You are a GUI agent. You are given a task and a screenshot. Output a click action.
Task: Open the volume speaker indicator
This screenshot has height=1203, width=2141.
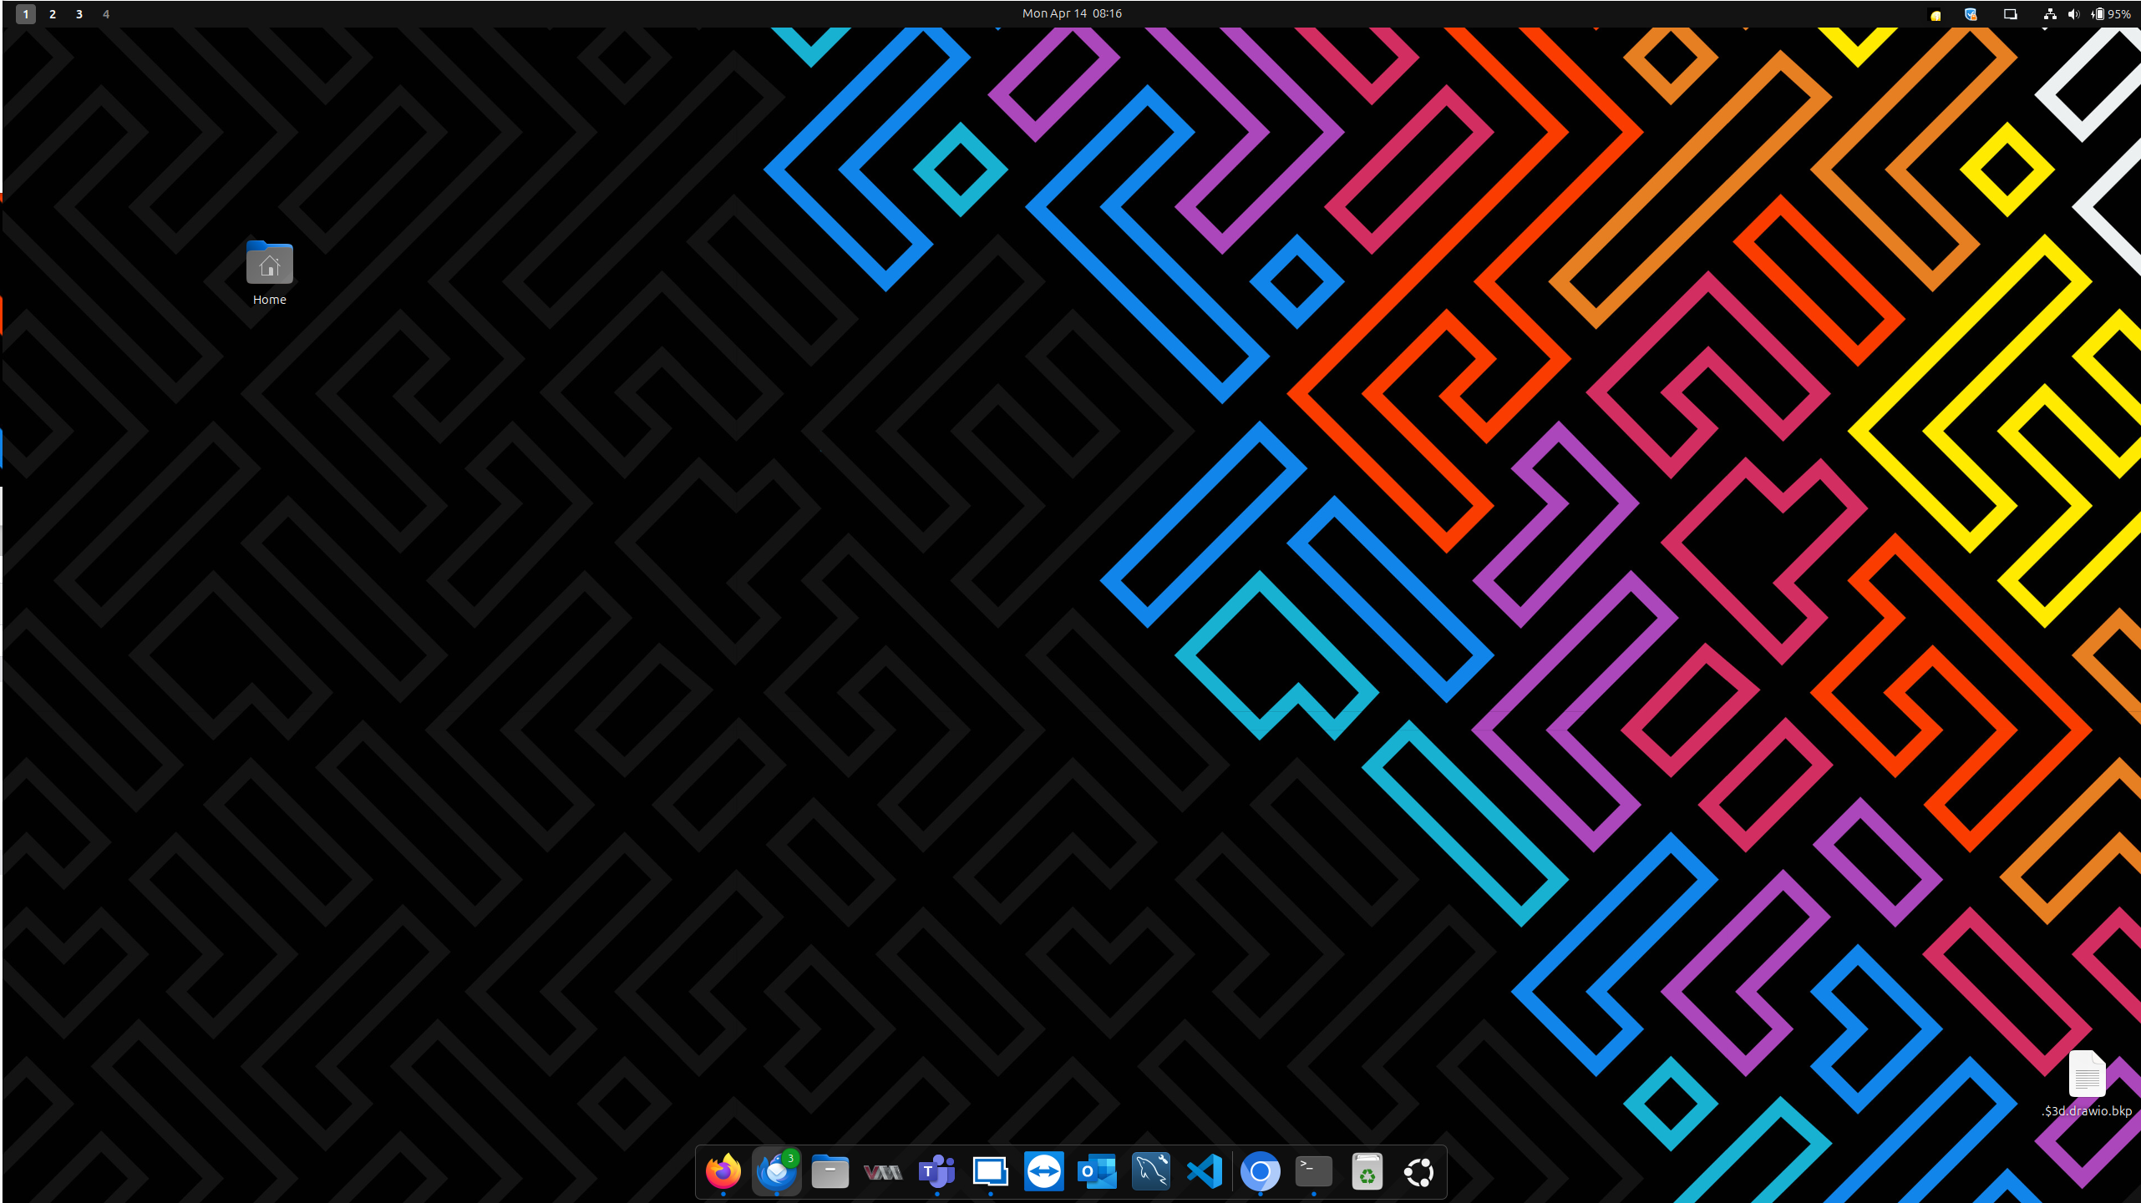2073,14
